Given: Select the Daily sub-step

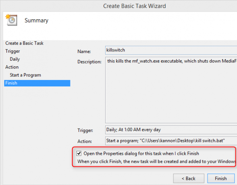Looking at the screenshot, I should coord(15,59).
